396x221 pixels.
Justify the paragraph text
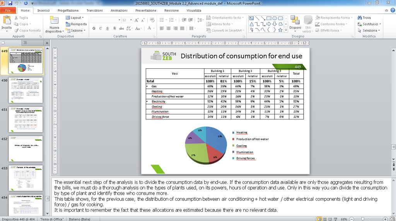182,28
